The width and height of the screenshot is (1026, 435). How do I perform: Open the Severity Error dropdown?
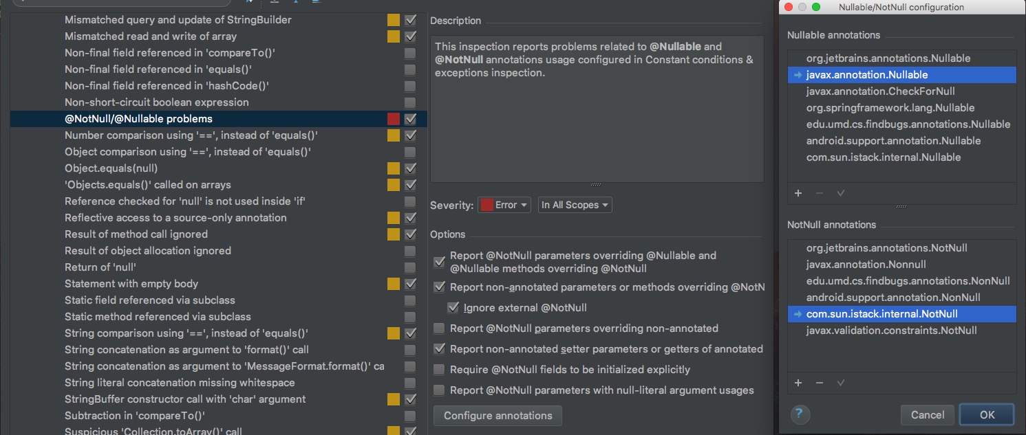click(x=504, y=205)
